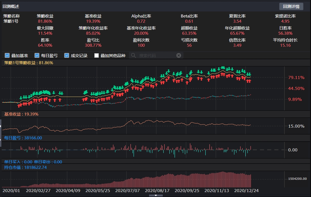Disable the 成交记录 checkbox
This screenshot has height=197, width=311.
(x=66, y=55)
